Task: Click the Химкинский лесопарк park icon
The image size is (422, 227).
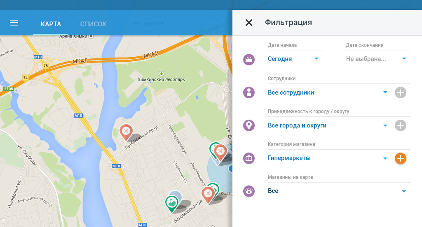Action: pos(161,73)
